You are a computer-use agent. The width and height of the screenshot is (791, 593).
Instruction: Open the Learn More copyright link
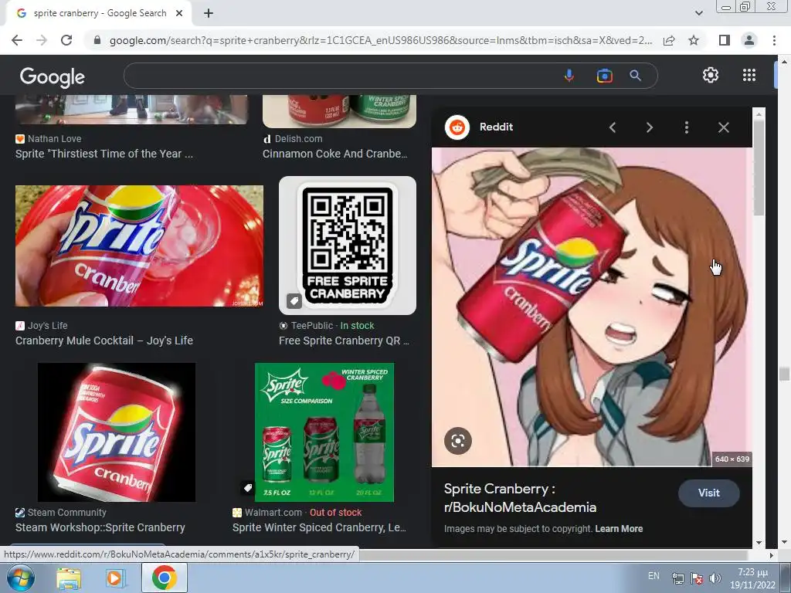[619, 528]
